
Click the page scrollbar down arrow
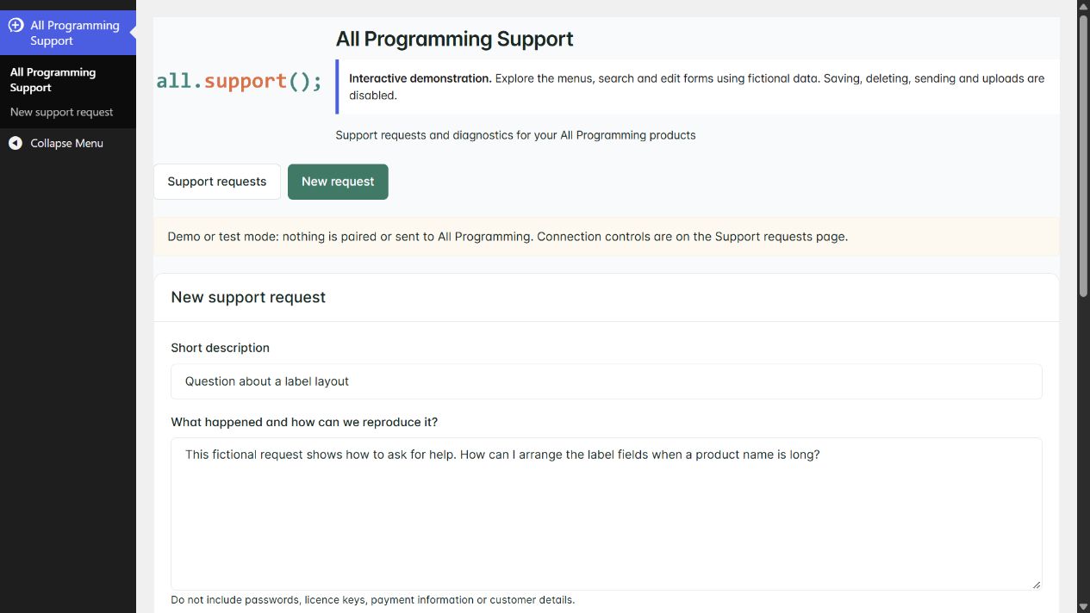point(1083,606)
